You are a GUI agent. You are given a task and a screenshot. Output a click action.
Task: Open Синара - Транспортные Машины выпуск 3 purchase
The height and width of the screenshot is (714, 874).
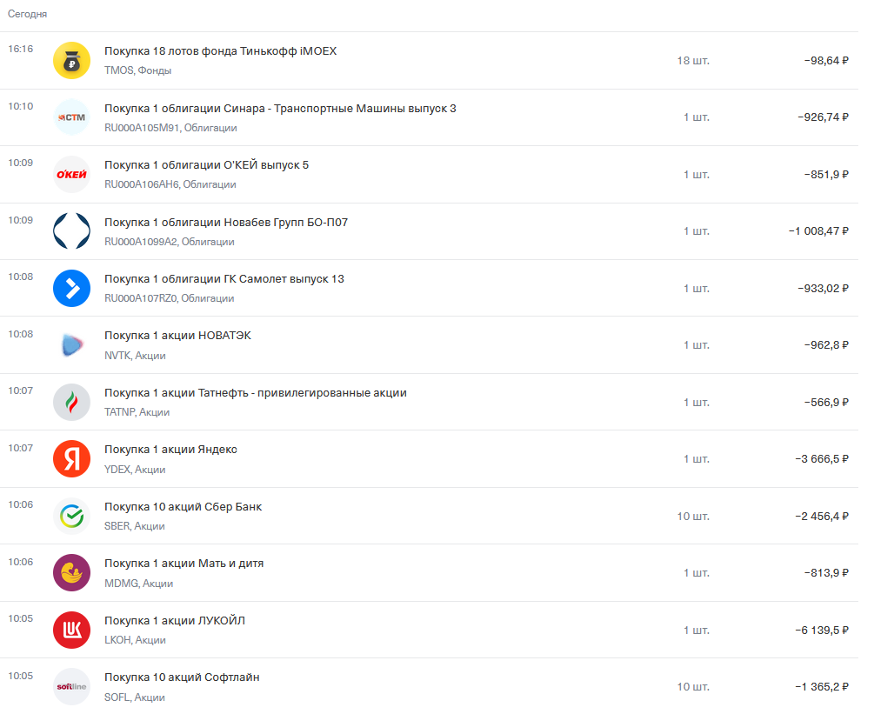coord(280,108)
